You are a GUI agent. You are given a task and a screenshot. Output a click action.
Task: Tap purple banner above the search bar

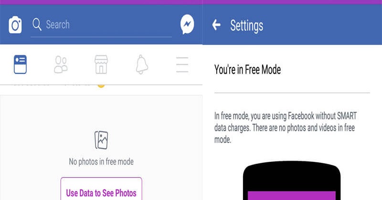101,2
